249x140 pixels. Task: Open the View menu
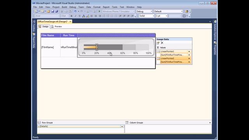47,7
